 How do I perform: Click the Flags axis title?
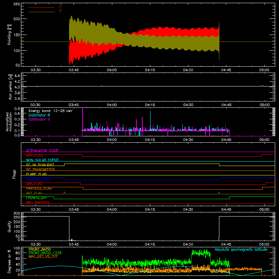pos(14,174)
